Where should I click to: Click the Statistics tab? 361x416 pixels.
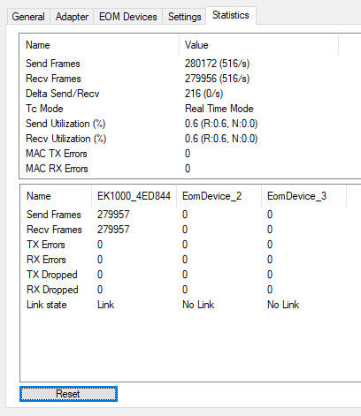[231, 15]
